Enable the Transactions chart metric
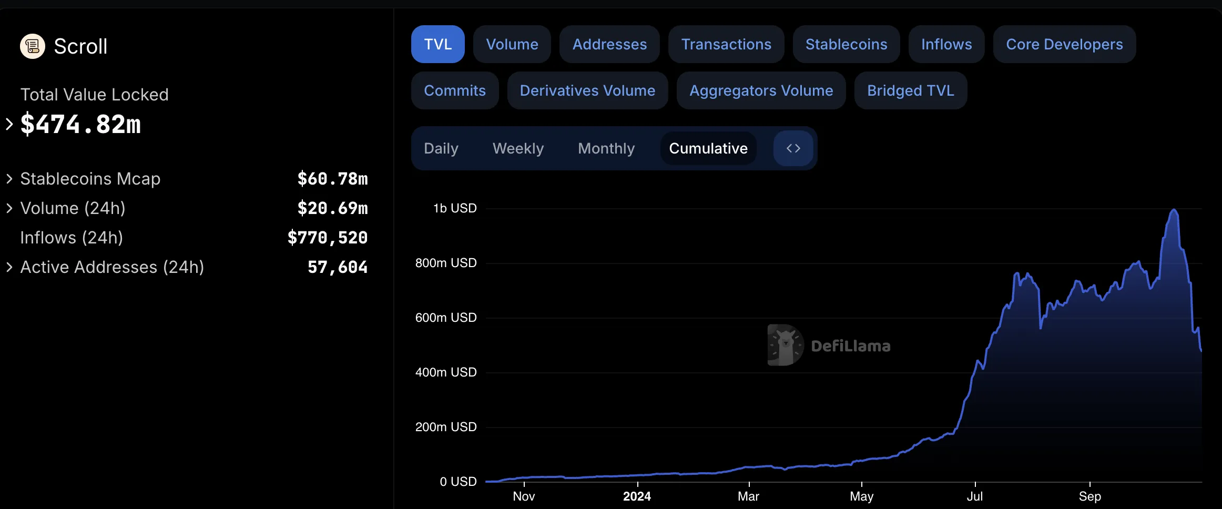 click(726, 44)
